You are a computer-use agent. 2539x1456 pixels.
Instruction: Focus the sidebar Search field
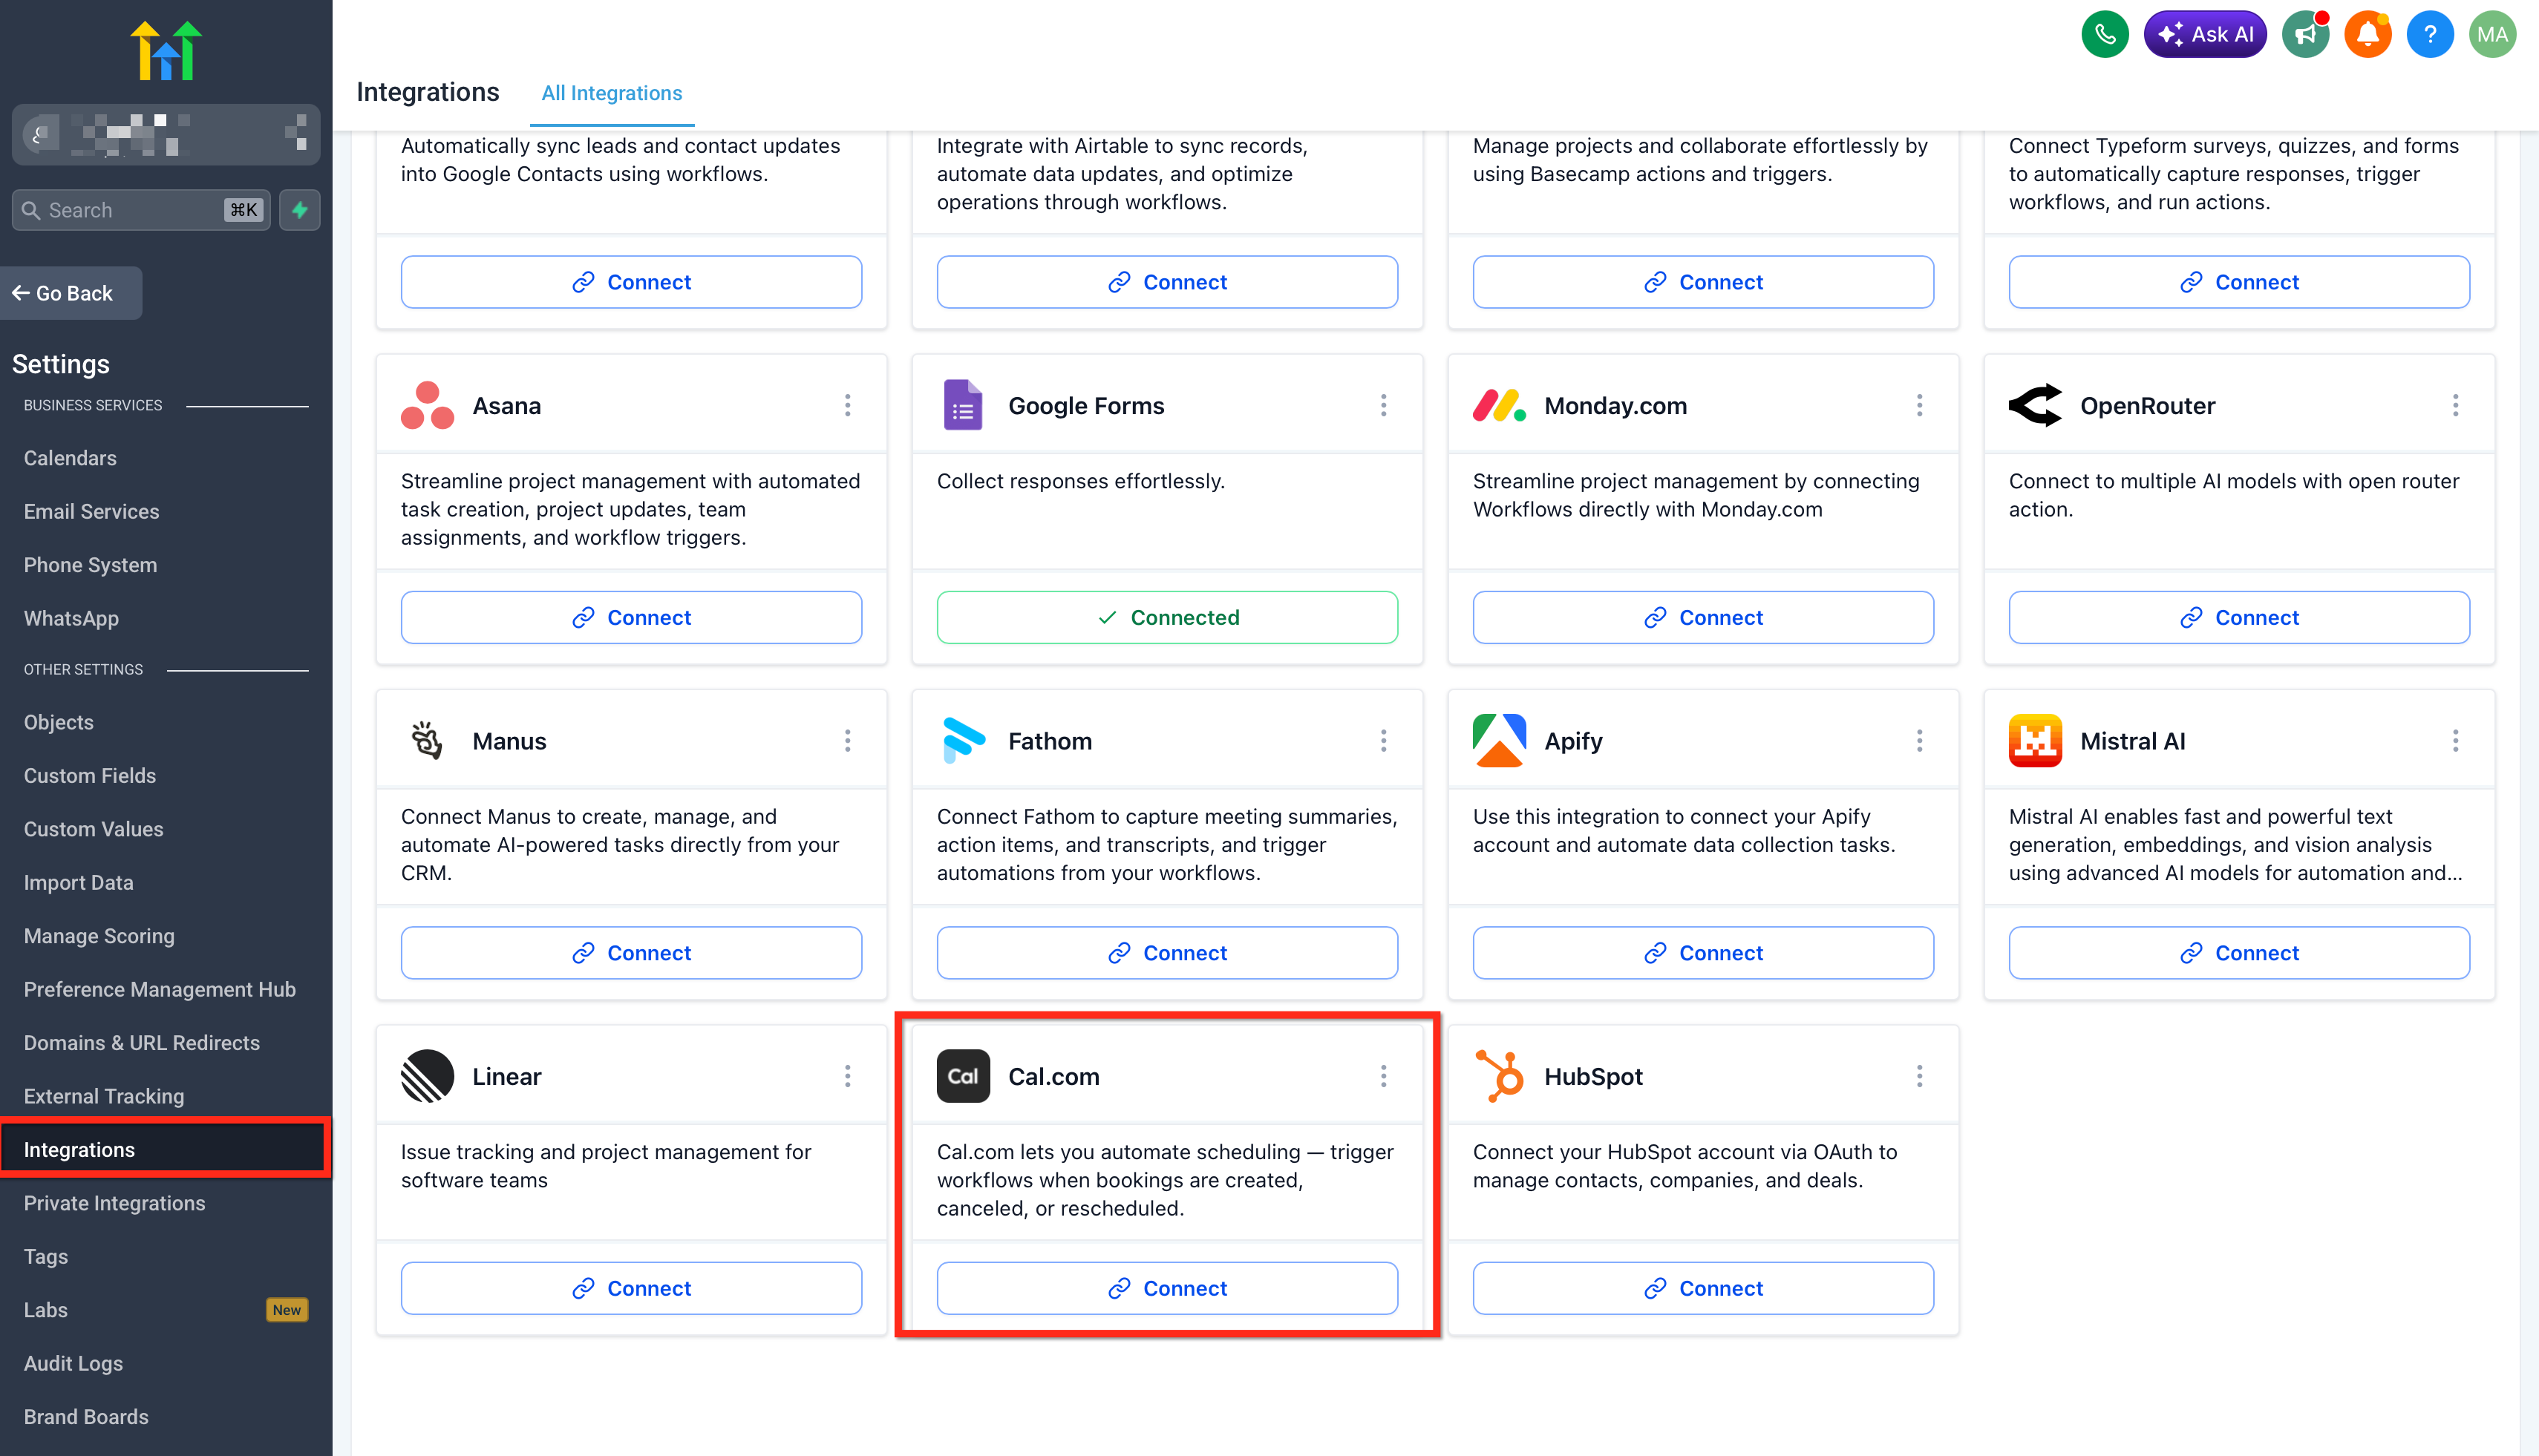coord(141,210)
